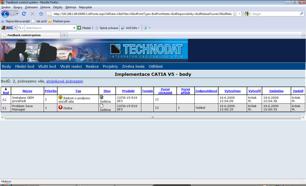Click the browser Back arrow button

click(x=5, y=14)
